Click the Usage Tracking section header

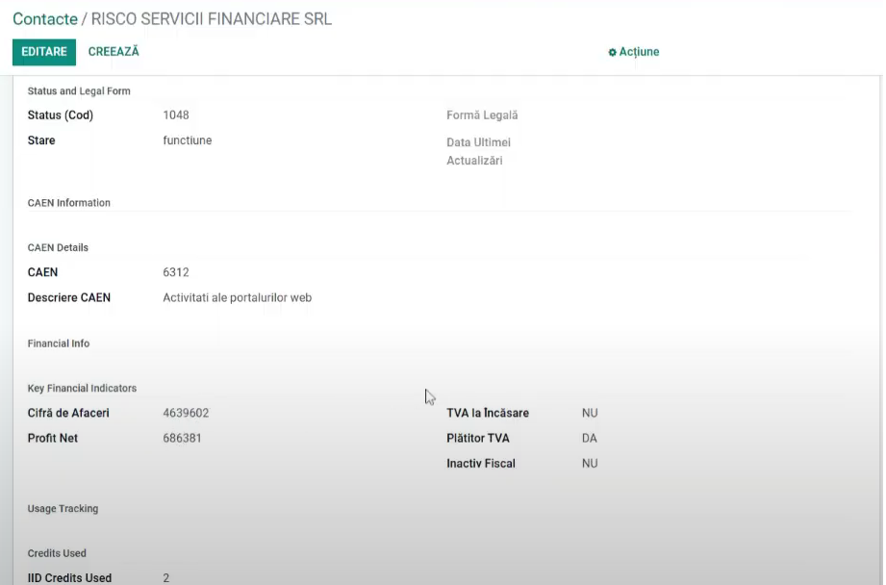click(x=63, y=509)
